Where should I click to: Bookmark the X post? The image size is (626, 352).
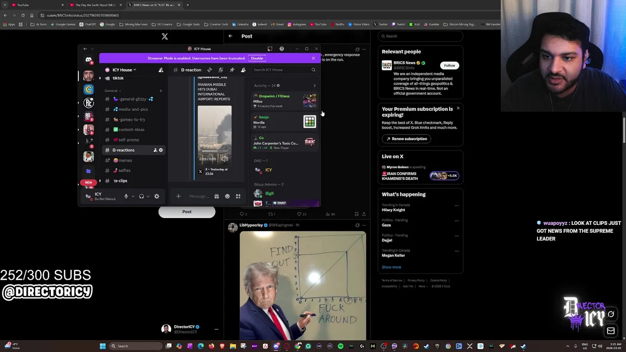coord(356,214)
